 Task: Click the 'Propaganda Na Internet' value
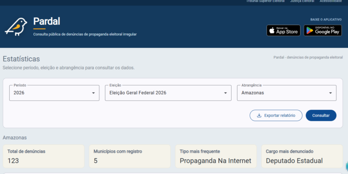coord(215,161)
